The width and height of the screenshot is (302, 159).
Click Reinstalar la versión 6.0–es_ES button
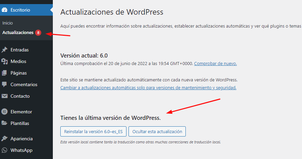[x=93, y=131]
